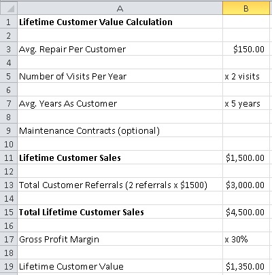Select column B header
272x275 pixels.
pos(246,8)
